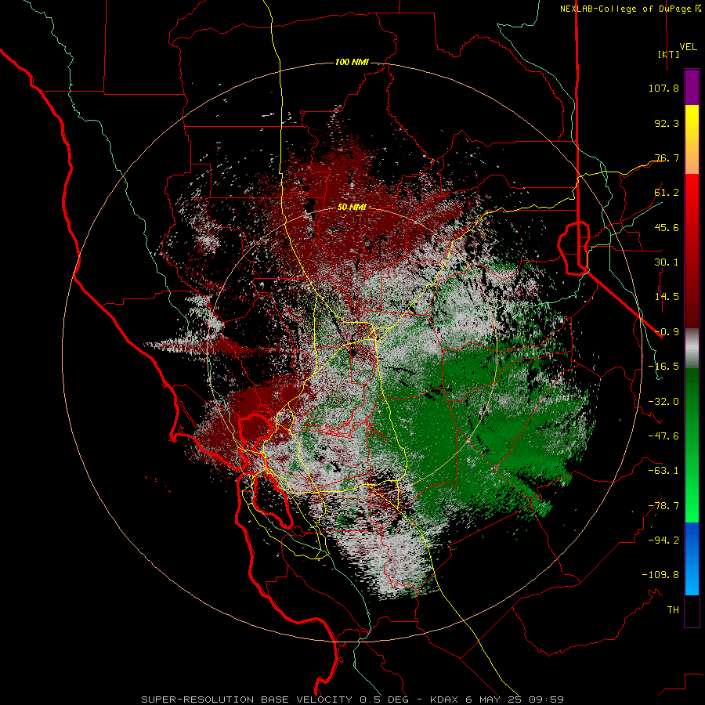The width and height of the screenshot is (705, 705).
Task: Pick the yellow-orange segment of the color bar
Action: (x=692, y=139)
